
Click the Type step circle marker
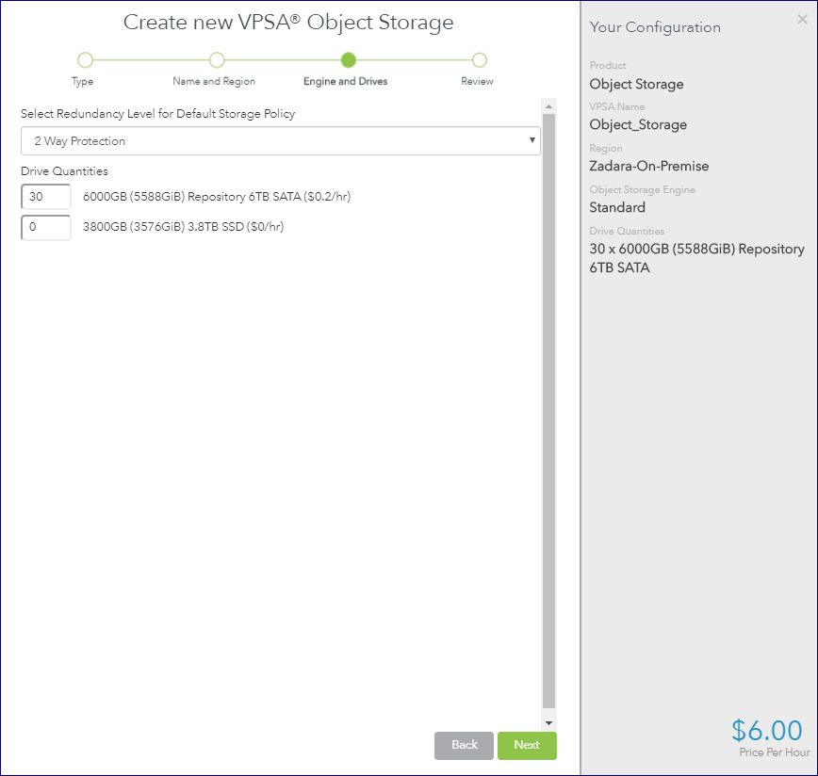tap(85, 60)
